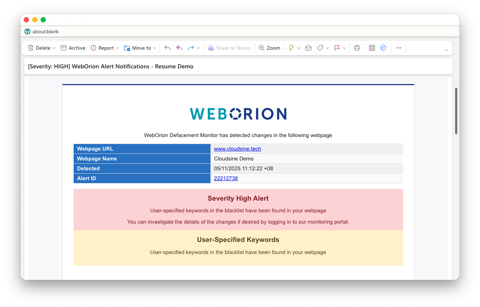
Task: Expand the Move to dropdown chevron
Action: (155, 48)
